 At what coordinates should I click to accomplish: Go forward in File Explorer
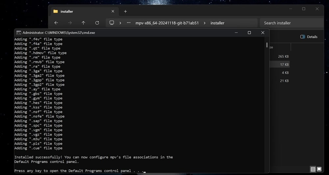70,23
